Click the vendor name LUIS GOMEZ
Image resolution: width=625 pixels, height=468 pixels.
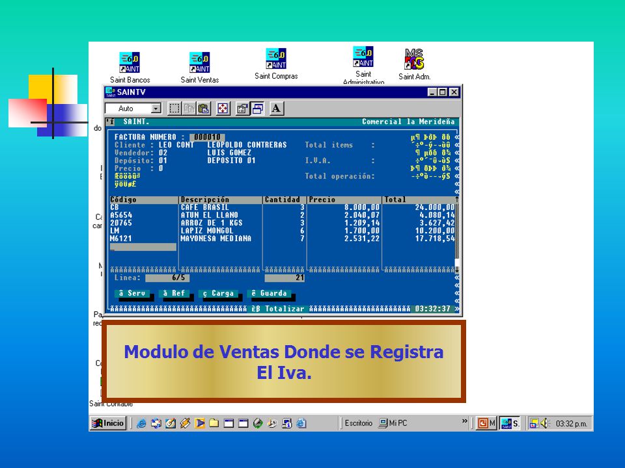(229, 153)
